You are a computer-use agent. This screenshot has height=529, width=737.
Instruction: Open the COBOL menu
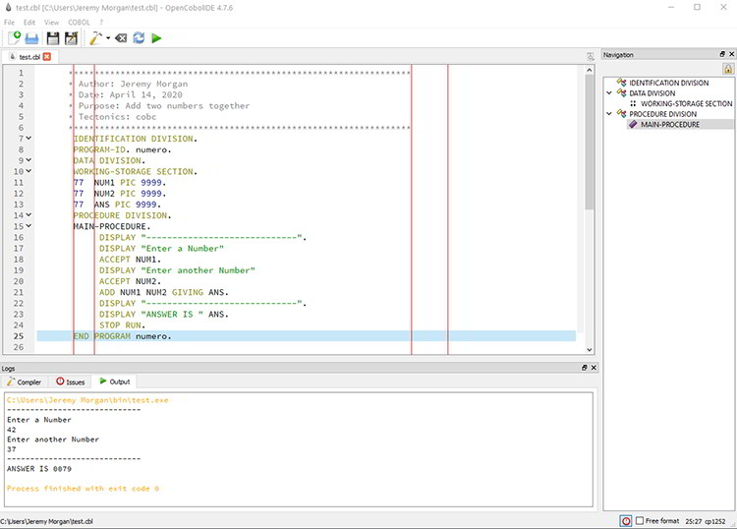[x=79, y=21]
